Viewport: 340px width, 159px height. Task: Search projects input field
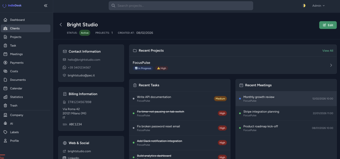point(181,6)
